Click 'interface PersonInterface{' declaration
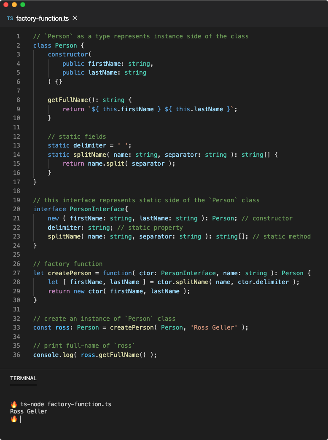 (x=81, y=209)
